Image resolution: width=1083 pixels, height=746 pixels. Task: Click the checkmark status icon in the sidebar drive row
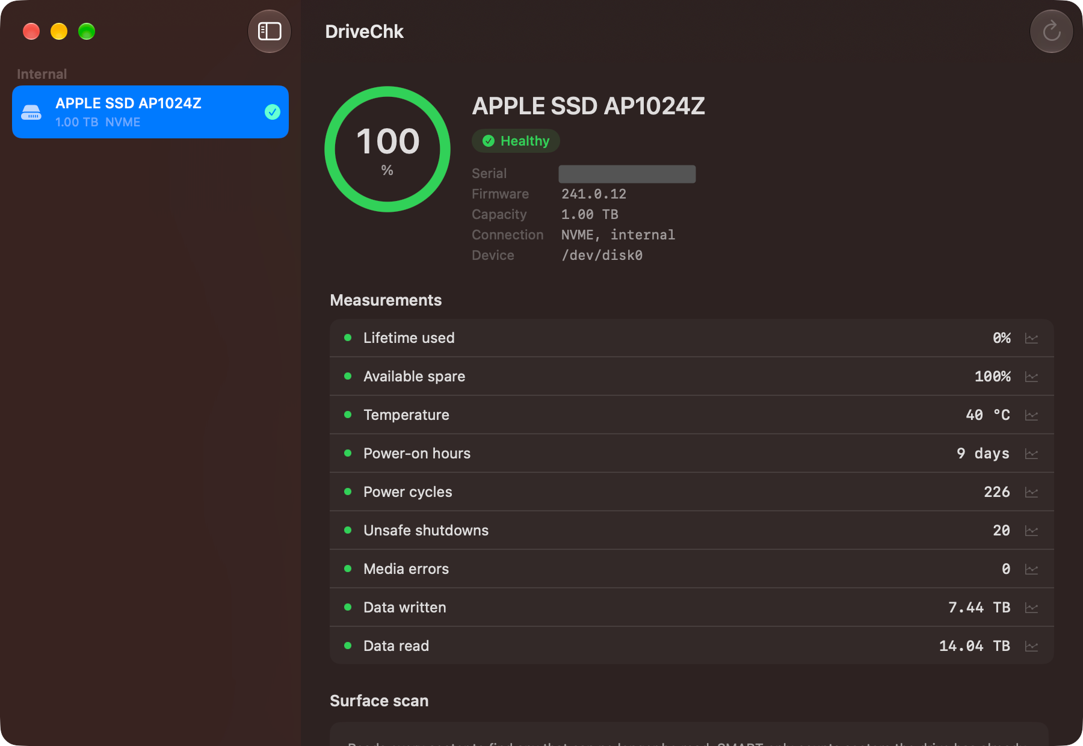(x=273, y=112)
